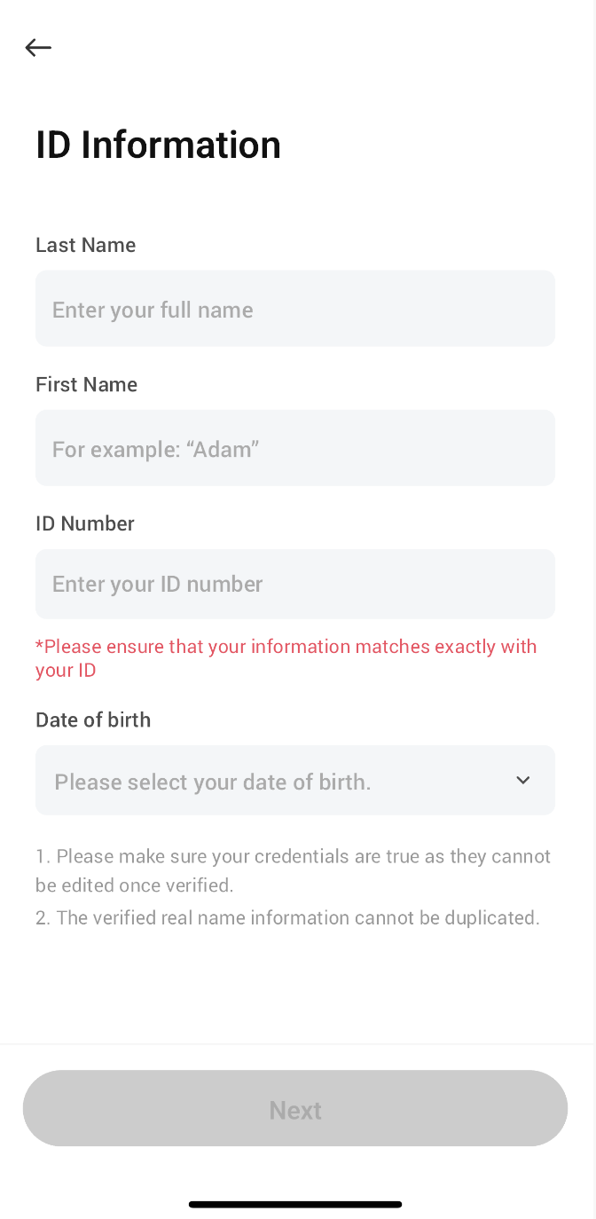The width and height of the screenshot is (596, 1219).
Task: Click the Date of birth label
Action: pos(93,720)
